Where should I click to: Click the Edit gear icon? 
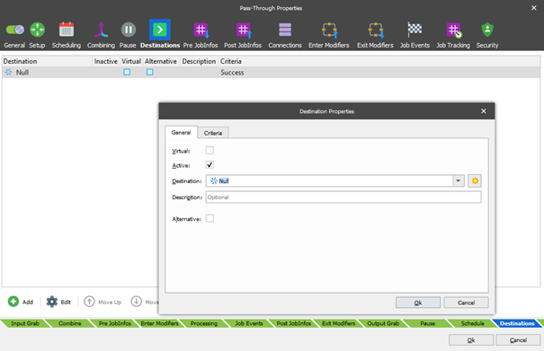tap(52, 302)
